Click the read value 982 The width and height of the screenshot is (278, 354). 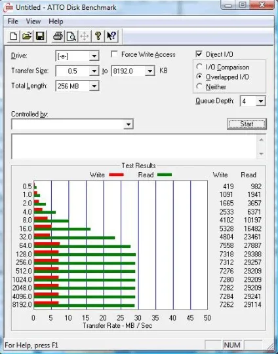click(256, 186)
